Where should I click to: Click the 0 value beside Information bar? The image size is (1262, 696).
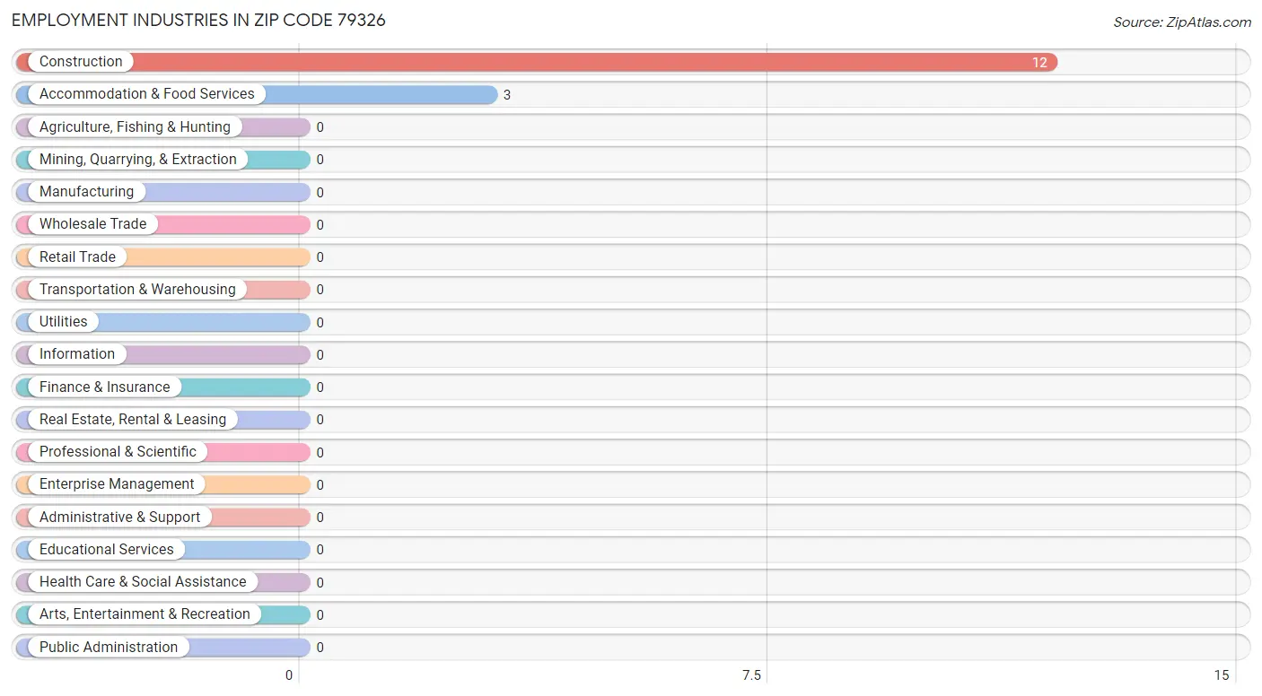click(320, 355)
